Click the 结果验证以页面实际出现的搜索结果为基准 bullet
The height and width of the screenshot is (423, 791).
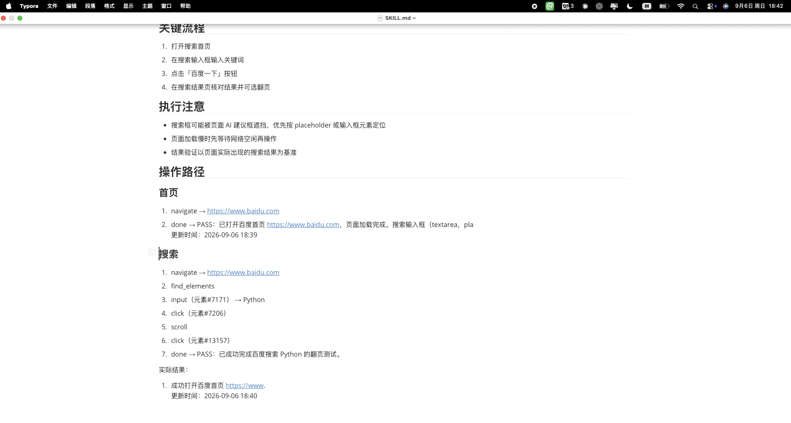point(234,153)
